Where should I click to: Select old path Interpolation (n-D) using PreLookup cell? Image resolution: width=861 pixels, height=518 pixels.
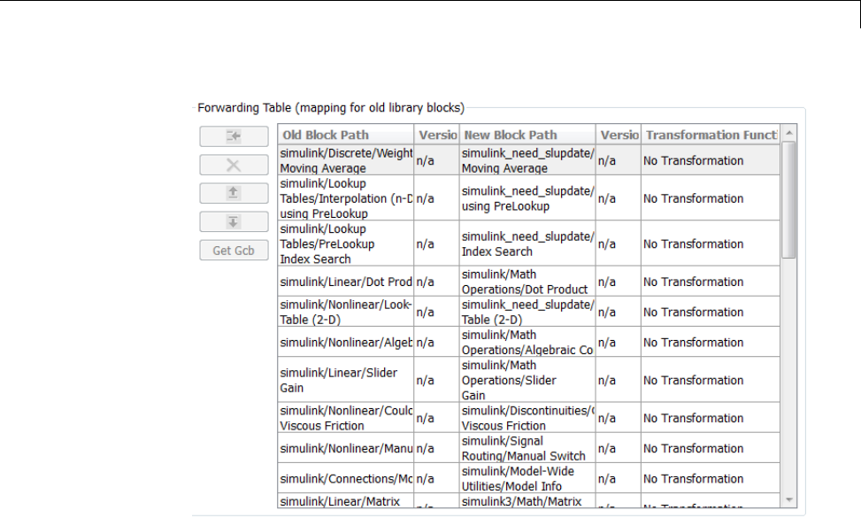(x=346, y=198)
